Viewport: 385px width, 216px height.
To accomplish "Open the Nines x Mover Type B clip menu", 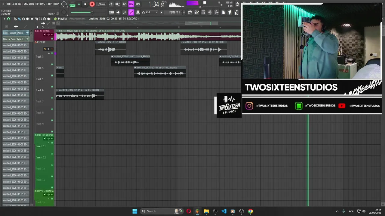I will [27, 39].
